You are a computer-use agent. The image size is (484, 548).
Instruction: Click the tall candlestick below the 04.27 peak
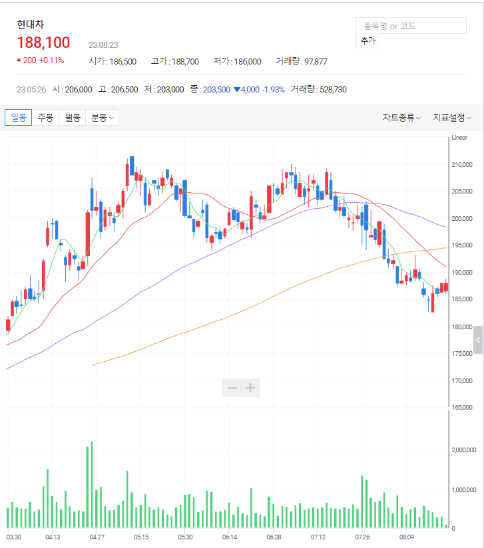point(87,235)
